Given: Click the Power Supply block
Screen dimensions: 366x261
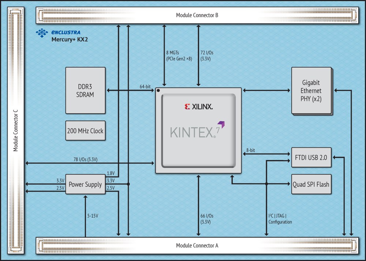Looking at the screenshot, I should [85, 184].
